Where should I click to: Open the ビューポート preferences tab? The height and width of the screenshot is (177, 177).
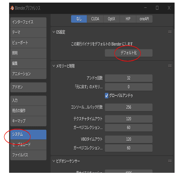pyautogui.click(x=28, y=43)
